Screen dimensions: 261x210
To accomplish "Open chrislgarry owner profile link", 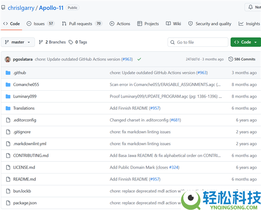I will pyautogui.click(x=21, y=8).
